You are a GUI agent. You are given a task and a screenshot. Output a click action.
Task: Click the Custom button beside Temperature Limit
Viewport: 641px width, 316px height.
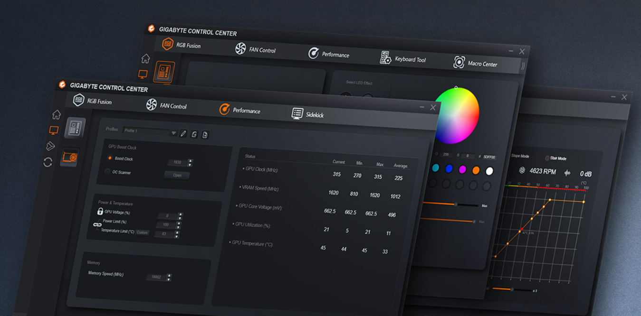142,232
